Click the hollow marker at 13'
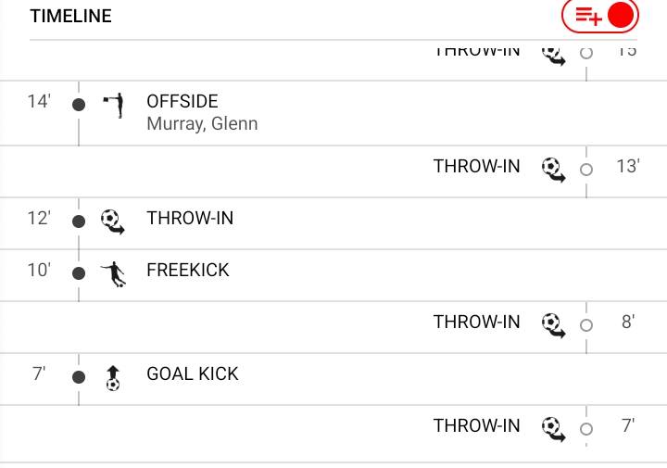The height and width of the screenshot is (468, 667). point(585,170)
